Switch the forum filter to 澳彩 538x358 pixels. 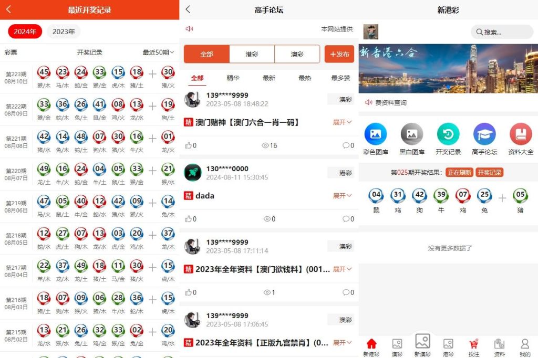tap(297, 54)
